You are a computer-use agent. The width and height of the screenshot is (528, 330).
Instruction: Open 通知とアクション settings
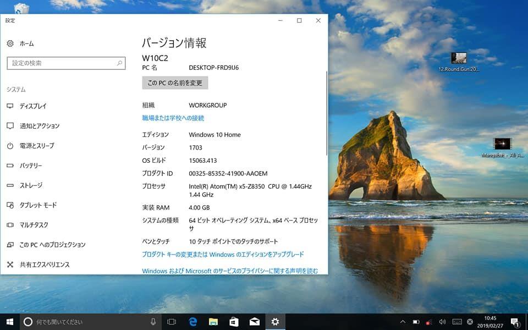click(x=33, y=126)
